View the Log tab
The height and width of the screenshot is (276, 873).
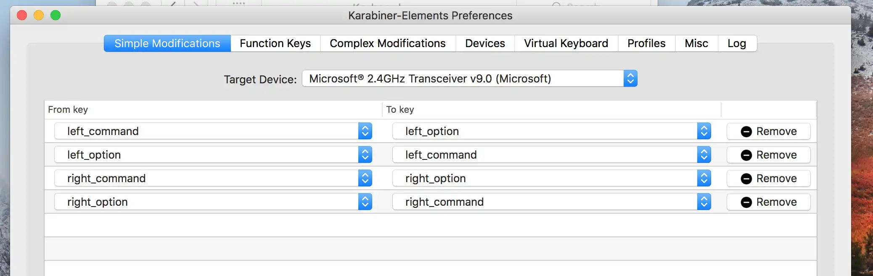[737, 43]
